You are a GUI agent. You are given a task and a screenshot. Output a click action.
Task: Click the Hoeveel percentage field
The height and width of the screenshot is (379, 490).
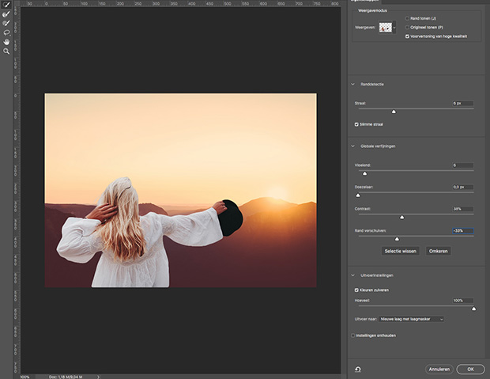(463, 301)
